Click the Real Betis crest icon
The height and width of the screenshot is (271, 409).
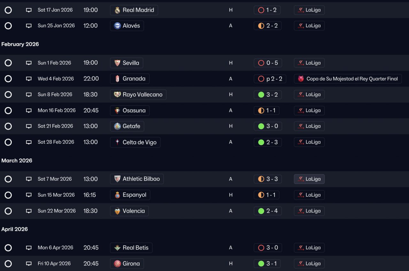(117, 248)
